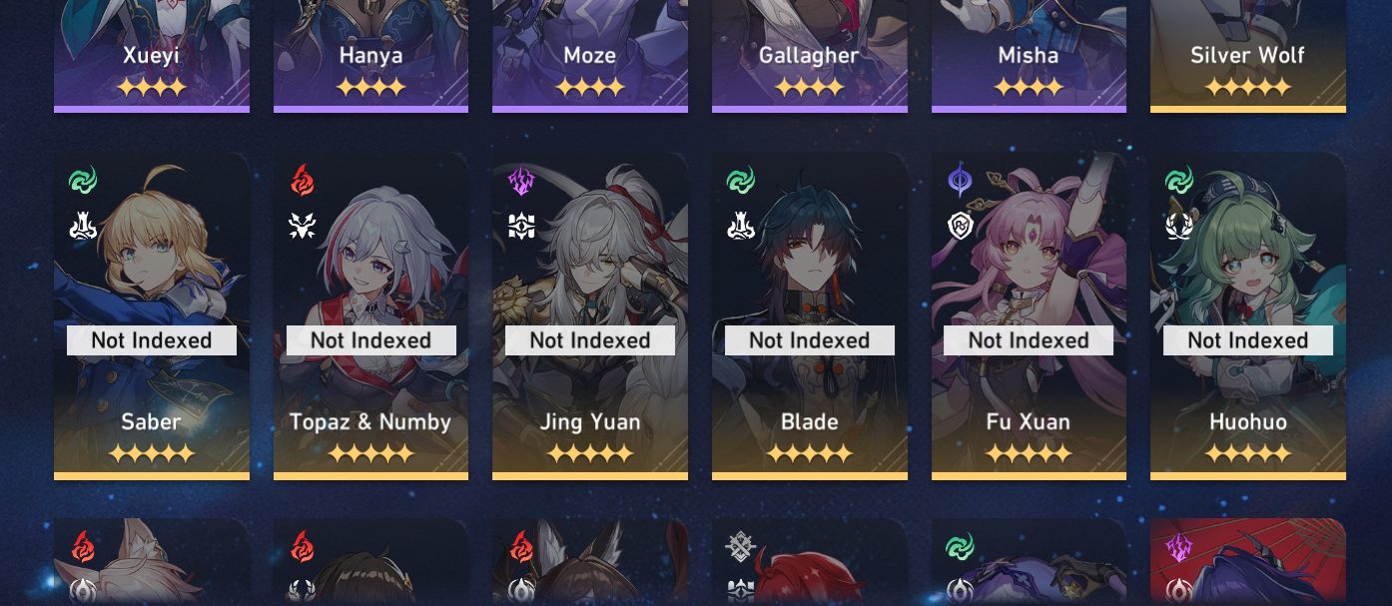1392x606 pixels.
Task: Click the Wind element icon on Blade's card
Action: tap(741, 181)
